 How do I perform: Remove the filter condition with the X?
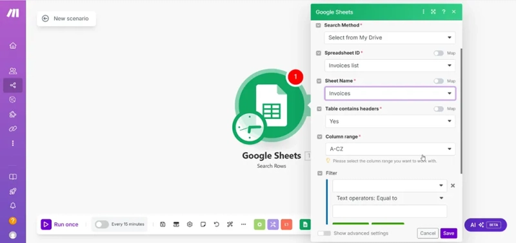coord(453,186)
